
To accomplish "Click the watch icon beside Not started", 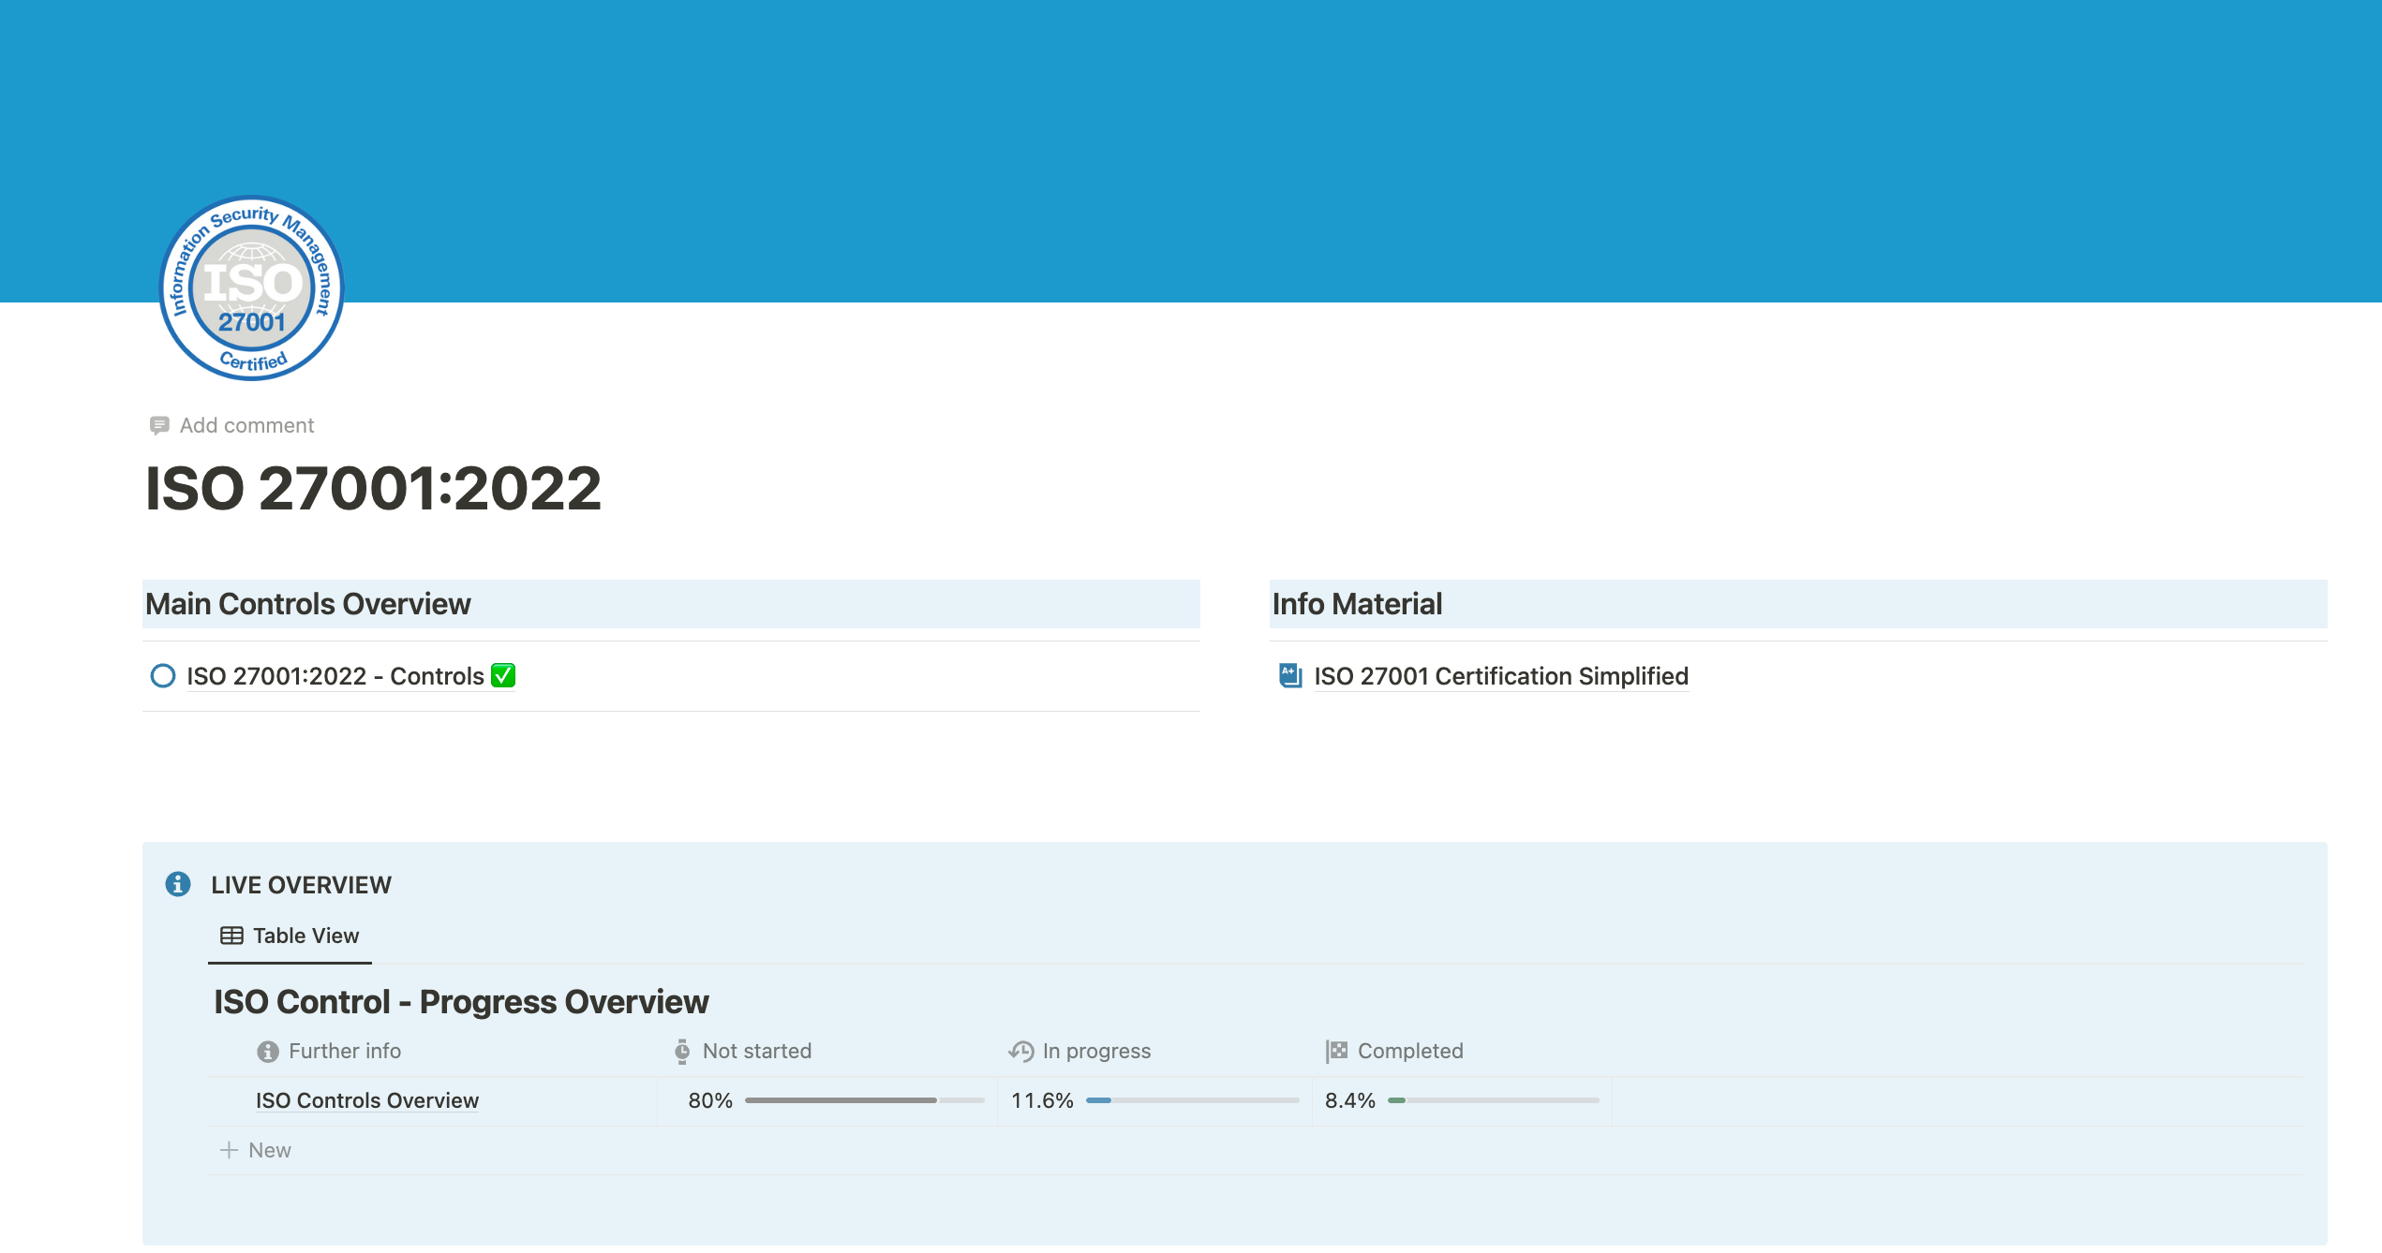I will [682, 1051].
